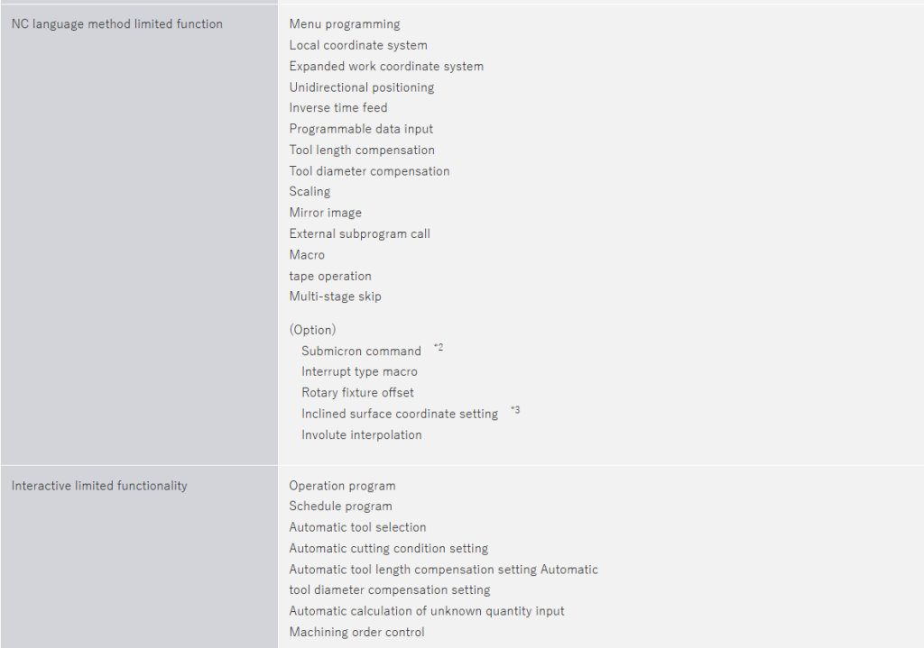Click the "Interactive limited functionality" row heading
This screenshot has width=924, height=648.
click(x=99, y=486)
